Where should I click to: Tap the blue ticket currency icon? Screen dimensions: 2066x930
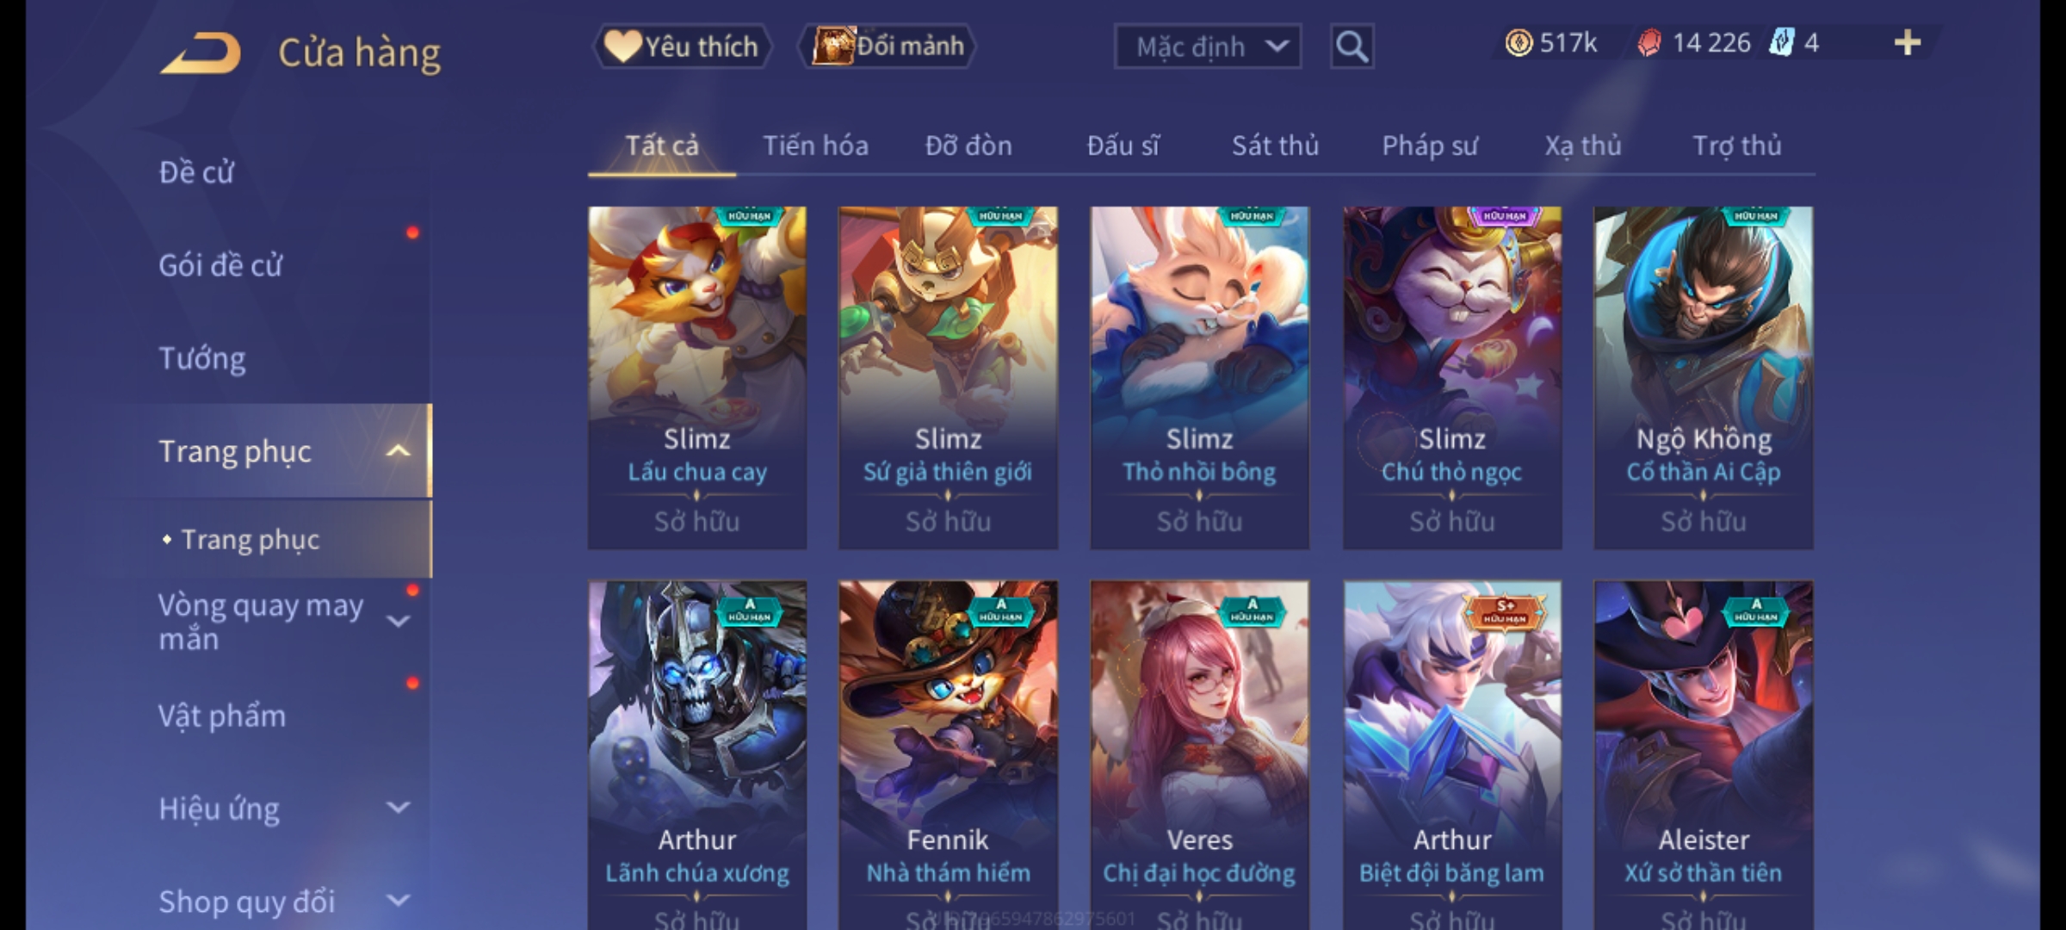[x=1780, y=43]
